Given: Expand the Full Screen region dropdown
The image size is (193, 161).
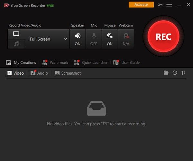Looking at the screenshot, I should point(47,39).
